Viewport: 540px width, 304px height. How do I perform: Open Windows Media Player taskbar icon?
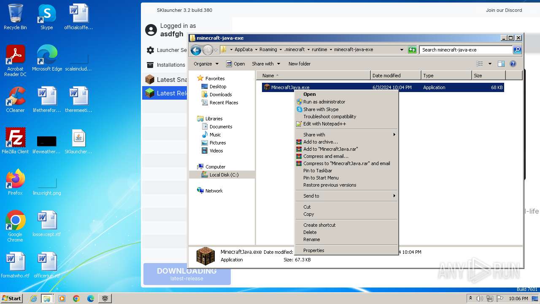click(x=62, y=299)
